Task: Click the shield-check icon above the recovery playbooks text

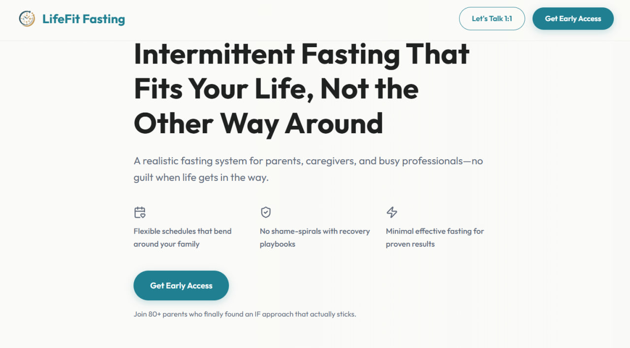Action: pos(266,212)
